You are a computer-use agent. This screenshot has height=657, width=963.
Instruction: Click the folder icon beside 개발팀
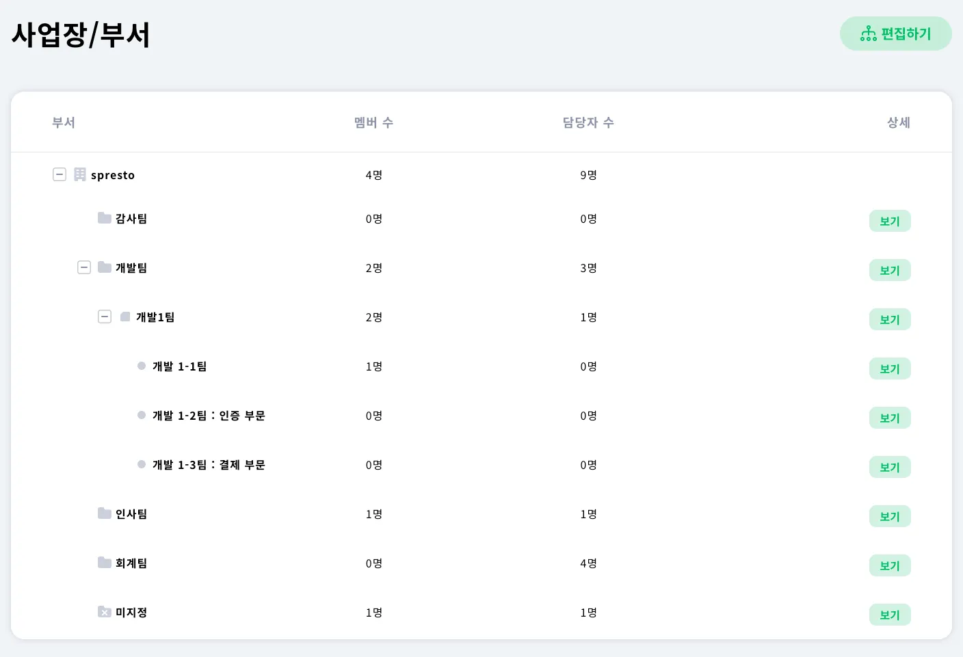[105, 267]
